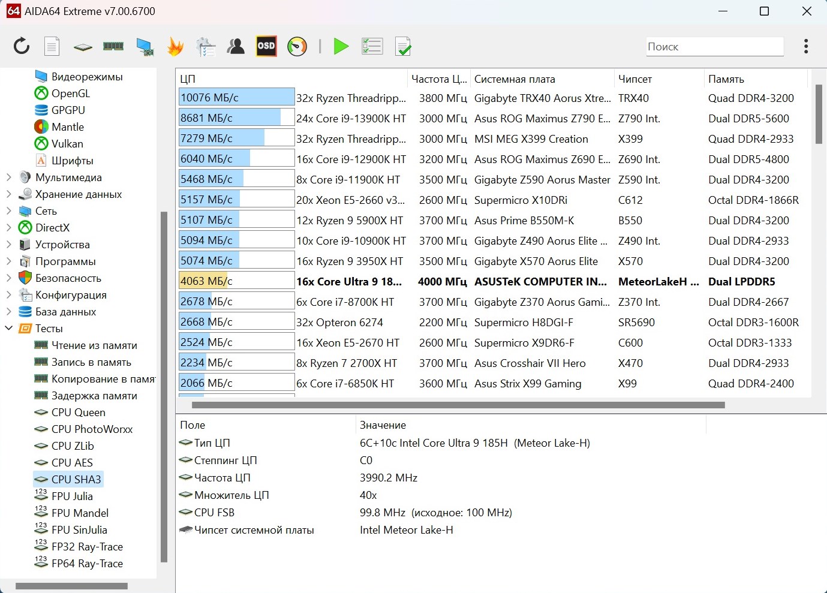This screenshot has width=827, height=593.
Task: Click the results list horizontal scrollbar
Action: [458, 405]
